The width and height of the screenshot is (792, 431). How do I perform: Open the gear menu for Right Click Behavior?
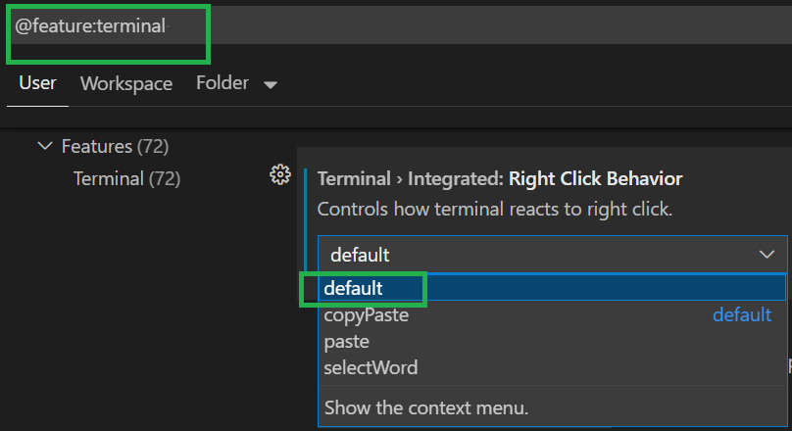279,174
